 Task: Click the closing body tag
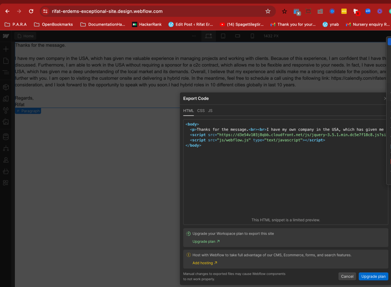(193, 145)
